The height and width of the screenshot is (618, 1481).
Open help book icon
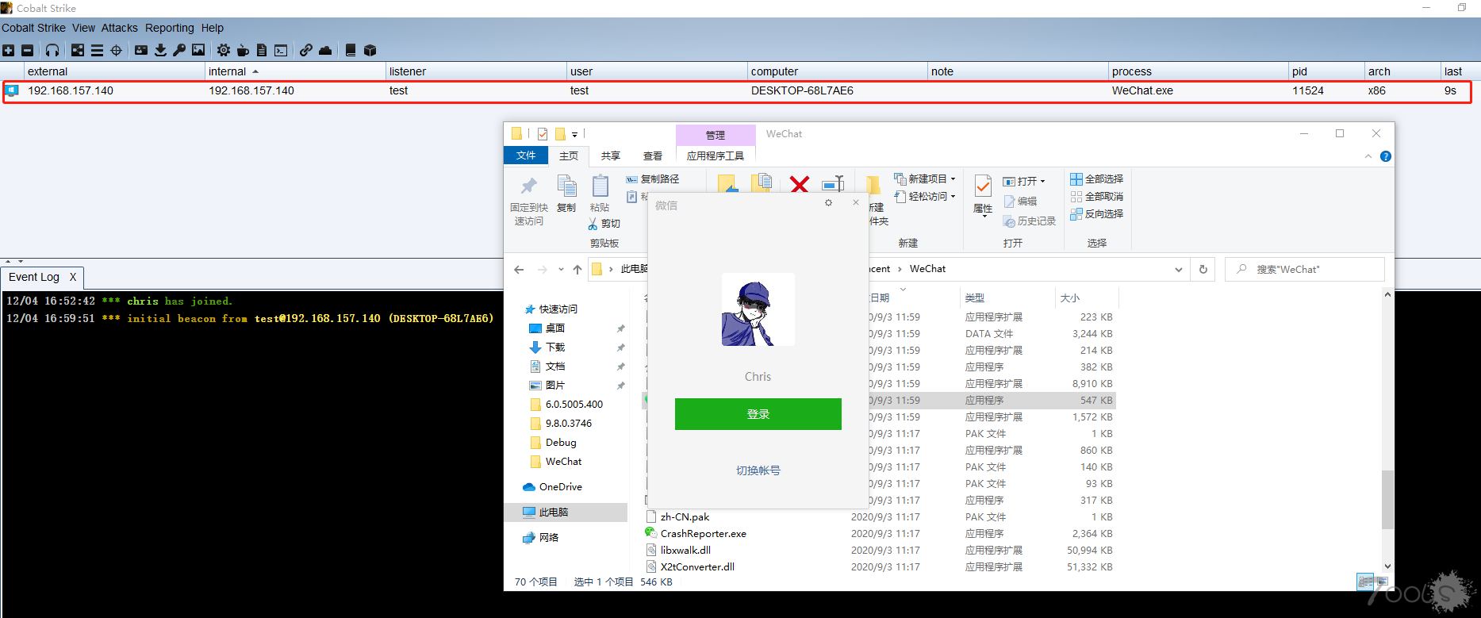(x=351, y=50)
